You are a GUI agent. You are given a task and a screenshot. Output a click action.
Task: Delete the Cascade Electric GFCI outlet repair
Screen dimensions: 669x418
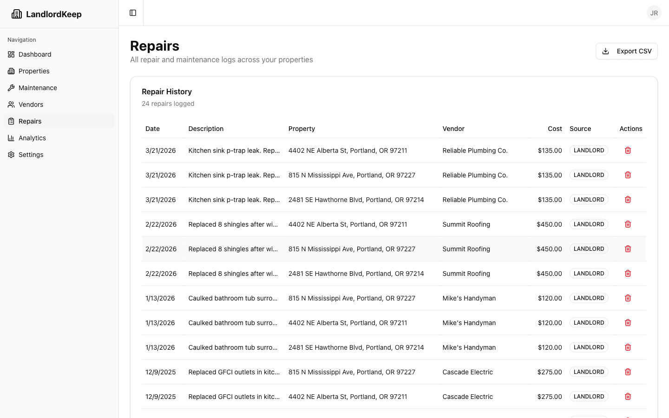628,372
